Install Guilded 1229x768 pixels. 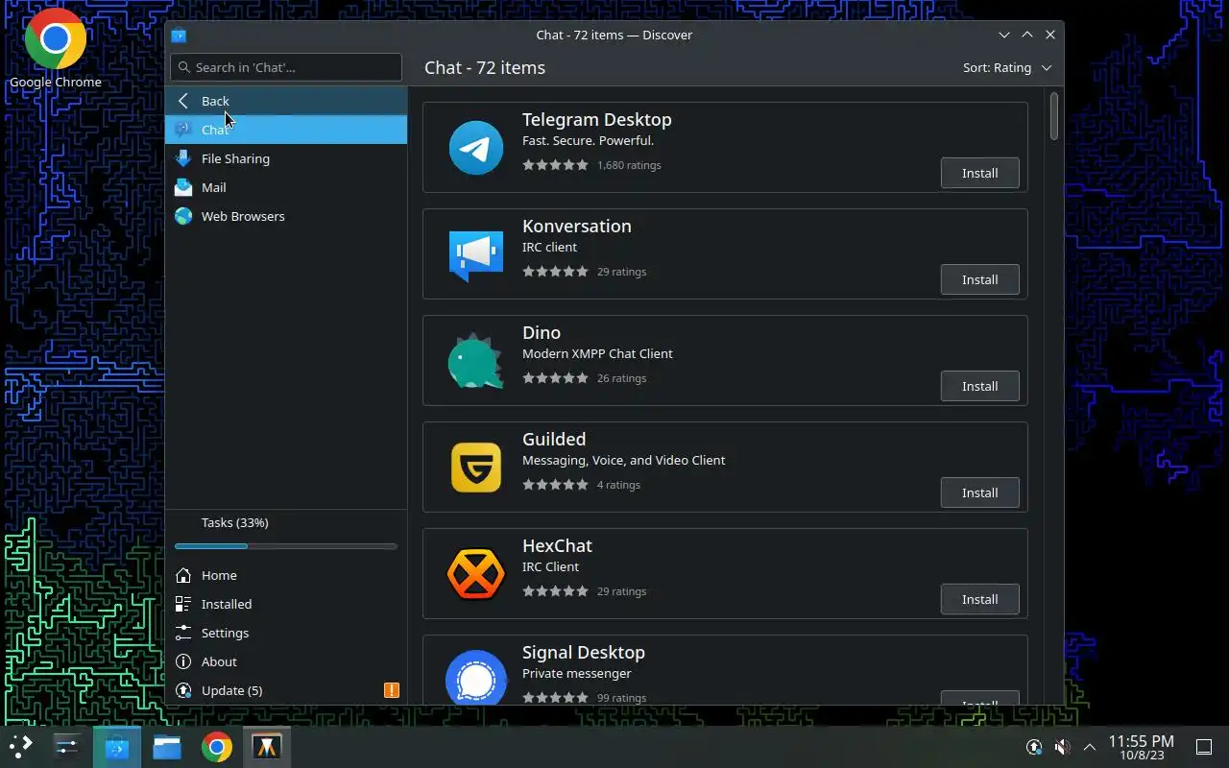pyautogui.click(x=979, y=492)
